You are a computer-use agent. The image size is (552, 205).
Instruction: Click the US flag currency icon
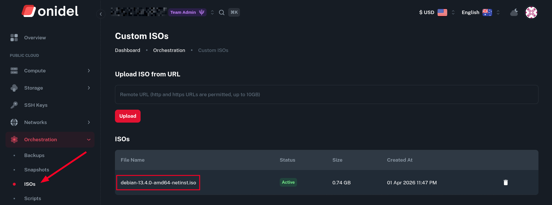click(x=442, y=12)
